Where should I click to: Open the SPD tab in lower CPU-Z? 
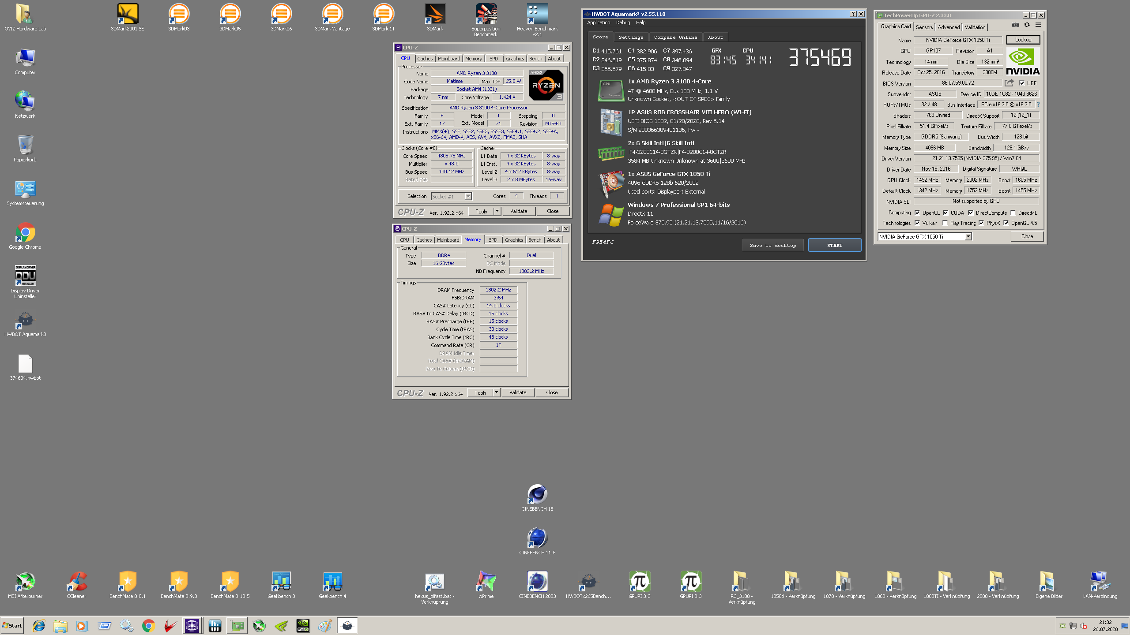(493, 240)
